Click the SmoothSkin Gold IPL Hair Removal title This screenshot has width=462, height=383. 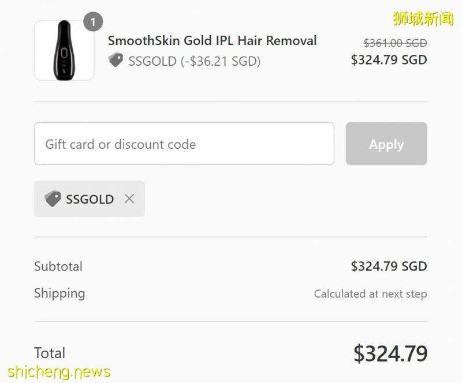tap(212, 41)
